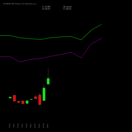Click the x-axis date label '17'

coord(22,126)
